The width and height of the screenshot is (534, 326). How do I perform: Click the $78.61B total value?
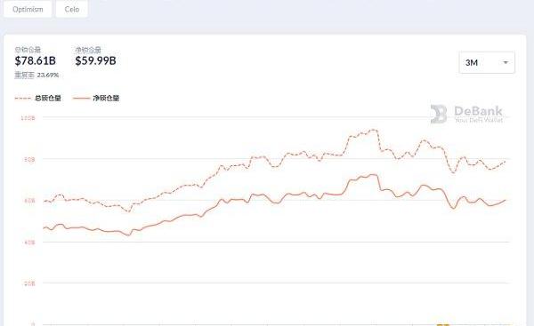click(35, 61)
